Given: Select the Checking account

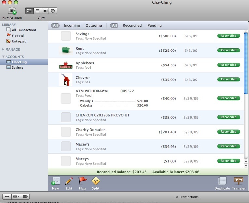Looking at the screenshot, I should (24, 62).
